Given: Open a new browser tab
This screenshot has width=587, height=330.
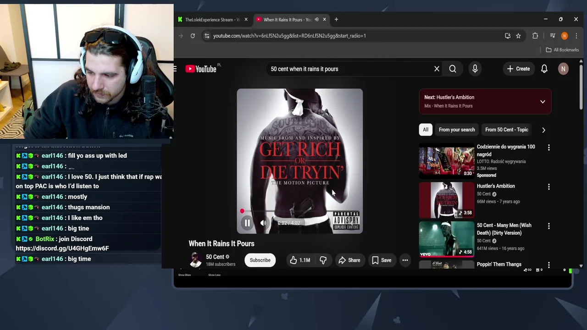Looking at the screenshot, I should click(336, 19).
